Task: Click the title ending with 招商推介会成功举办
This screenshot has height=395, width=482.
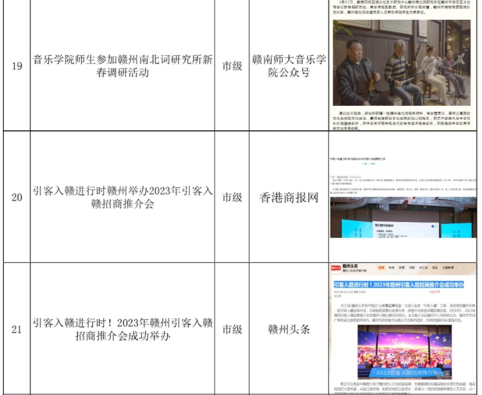Action: coord(123,329)
